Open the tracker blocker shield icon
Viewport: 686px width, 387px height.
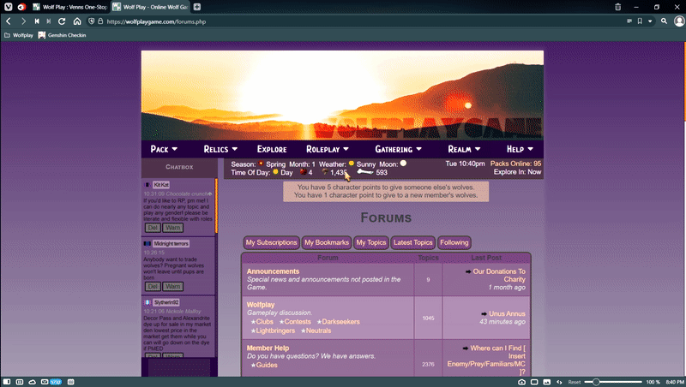tap(91, 21)
